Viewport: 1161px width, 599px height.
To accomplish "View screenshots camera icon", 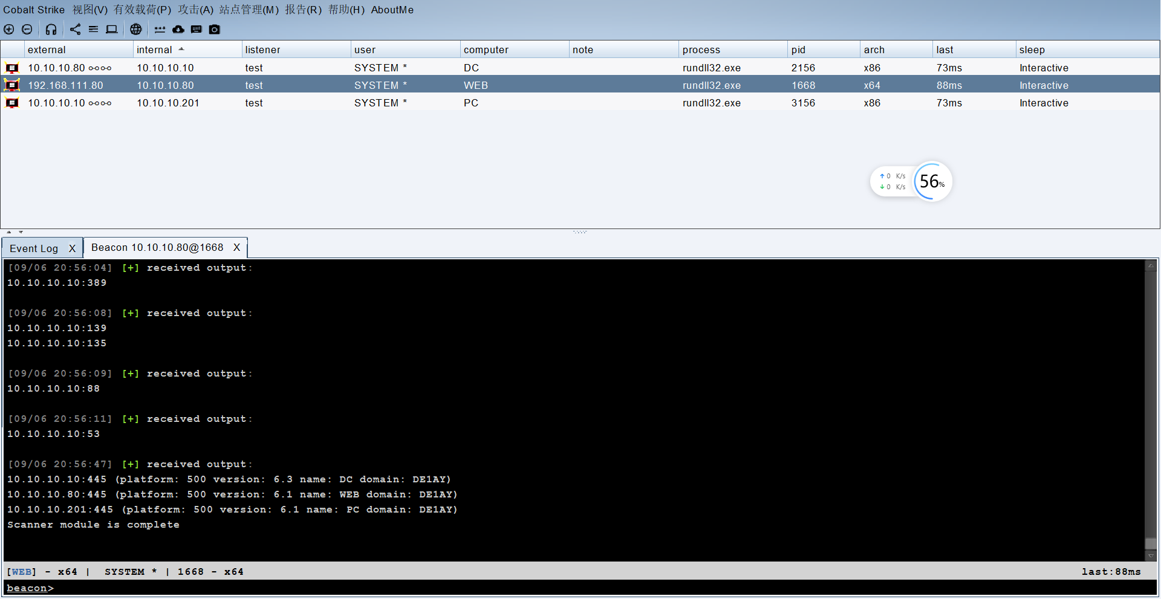I will coord(215,29).
